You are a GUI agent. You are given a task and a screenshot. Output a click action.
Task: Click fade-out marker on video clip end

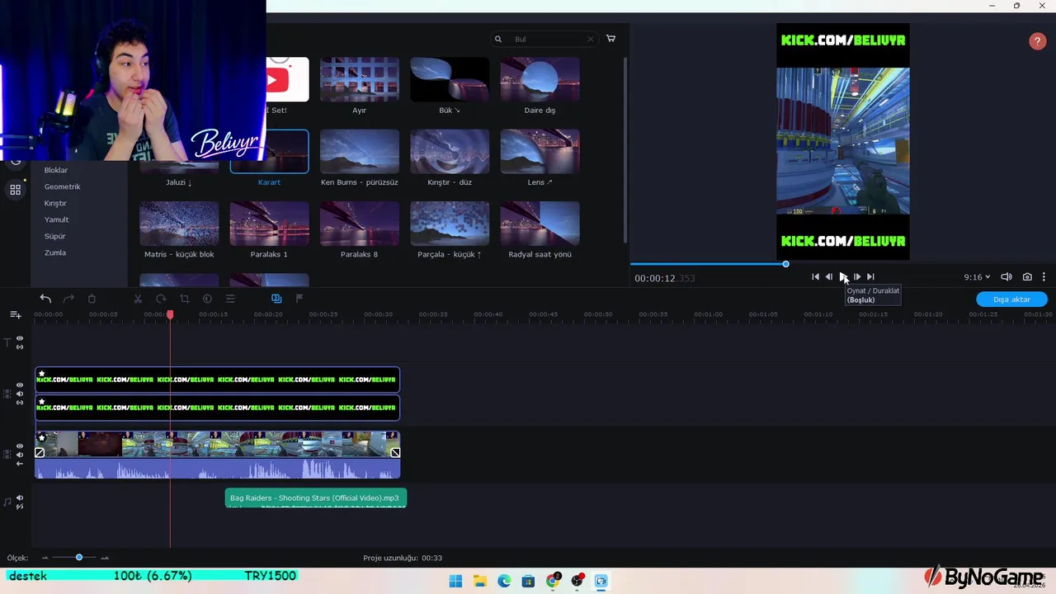click(395, 452)
